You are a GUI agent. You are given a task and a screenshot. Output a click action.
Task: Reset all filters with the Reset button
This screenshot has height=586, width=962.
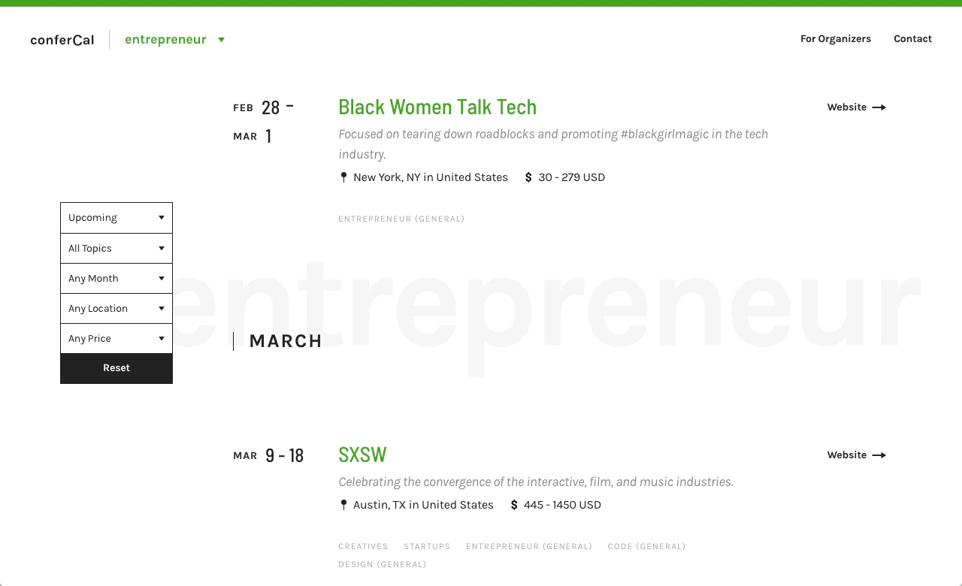click(116, 368)
